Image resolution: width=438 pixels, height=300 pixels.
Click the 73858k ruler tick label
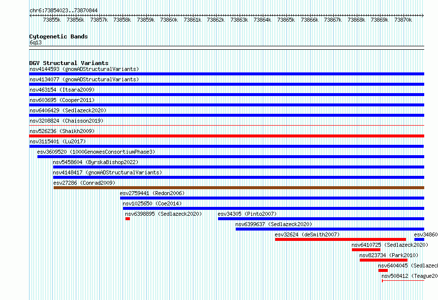click(122, 20)
